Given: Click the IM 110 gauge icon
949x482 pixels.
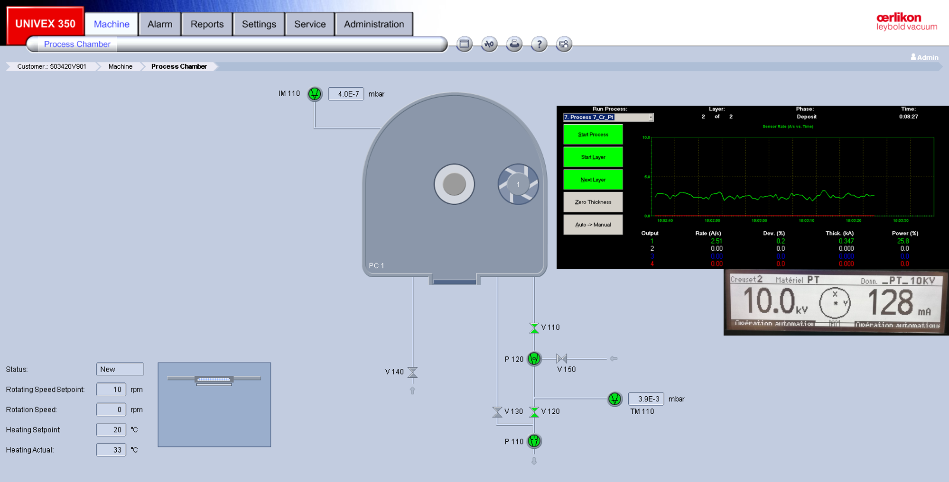Looking at the screenshot, I should click(x=315, y=94).
